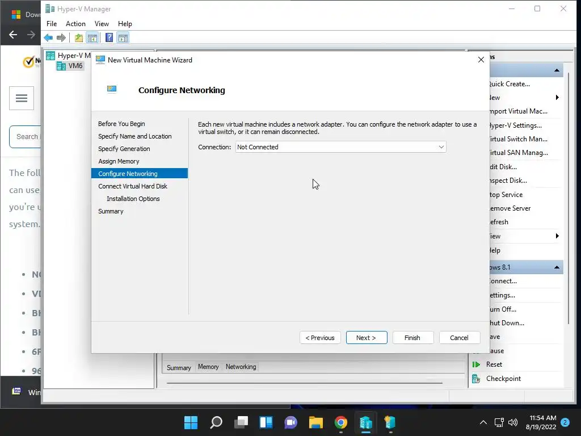Open the View menu
Image resolution: width=581 pixels, height=436 pixels.
pyautogui.click(x=102, y=24)
